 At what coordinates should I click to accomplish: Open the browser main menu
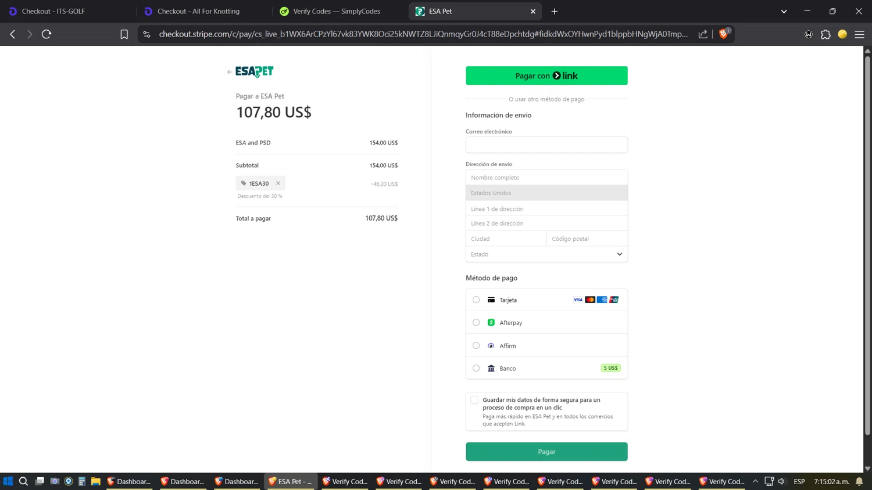tap(859, 34)
